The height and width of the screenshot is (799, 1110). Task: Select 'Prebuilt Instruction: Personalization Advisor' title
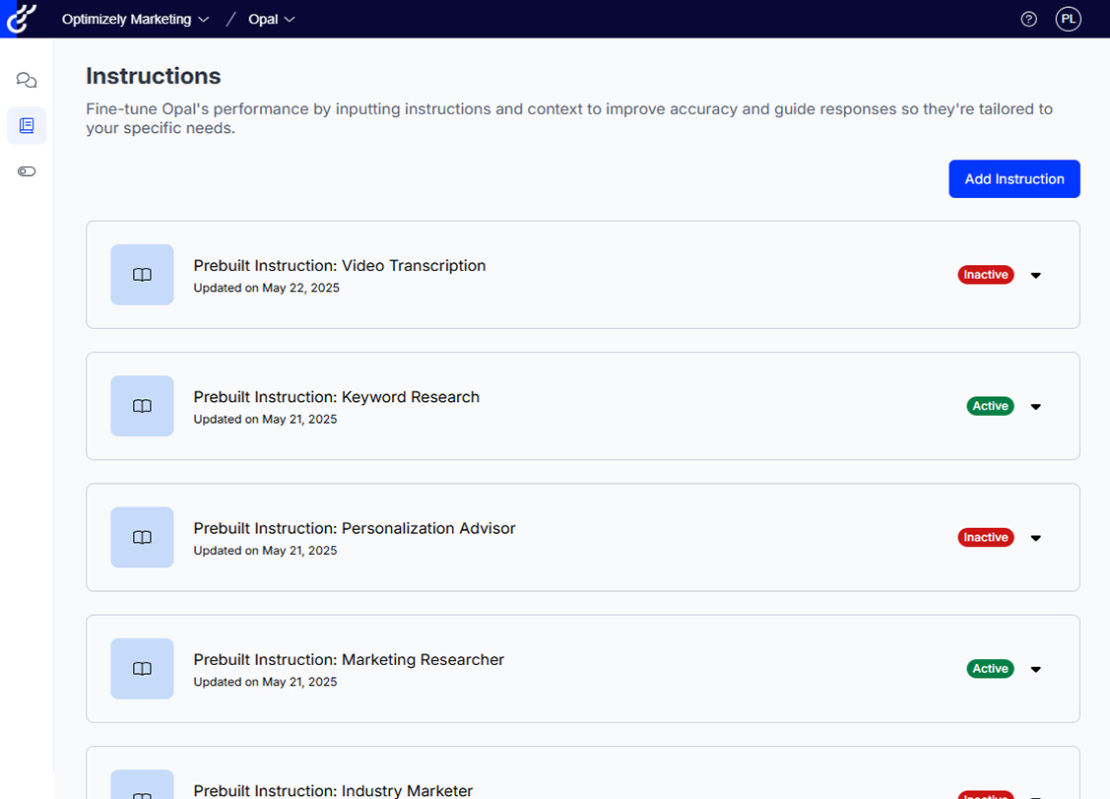355,528
